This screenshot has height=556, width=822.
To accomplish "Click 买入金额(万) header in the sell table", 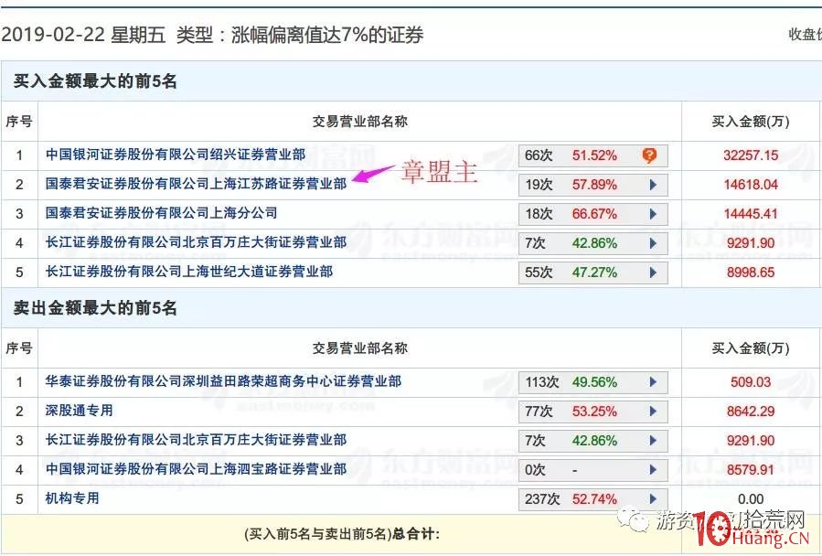I will tap(751, 348).
